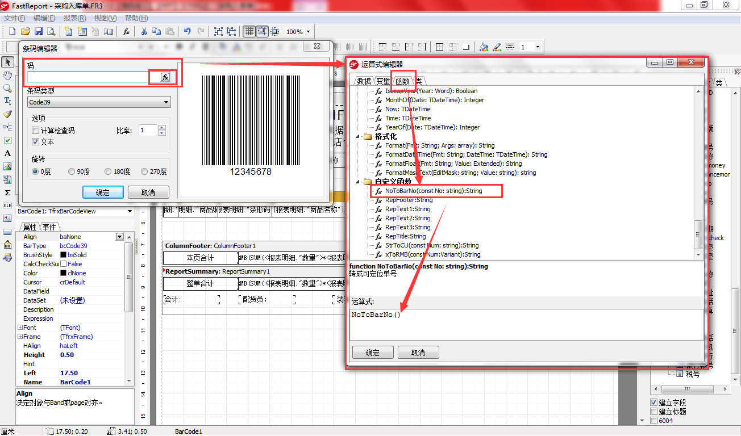This screenshot has height=436, width=741.
Task: Click 确定 in the expression editor
Action: pos(373,353)
